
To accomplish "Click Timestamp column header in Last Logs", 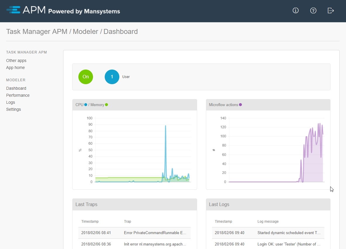I will click(x=223, y=222).
